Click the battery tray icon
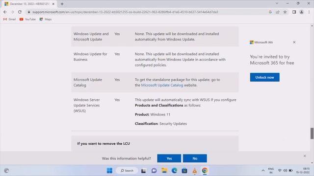This screenshot has height=176, width=314. point(290,171)
